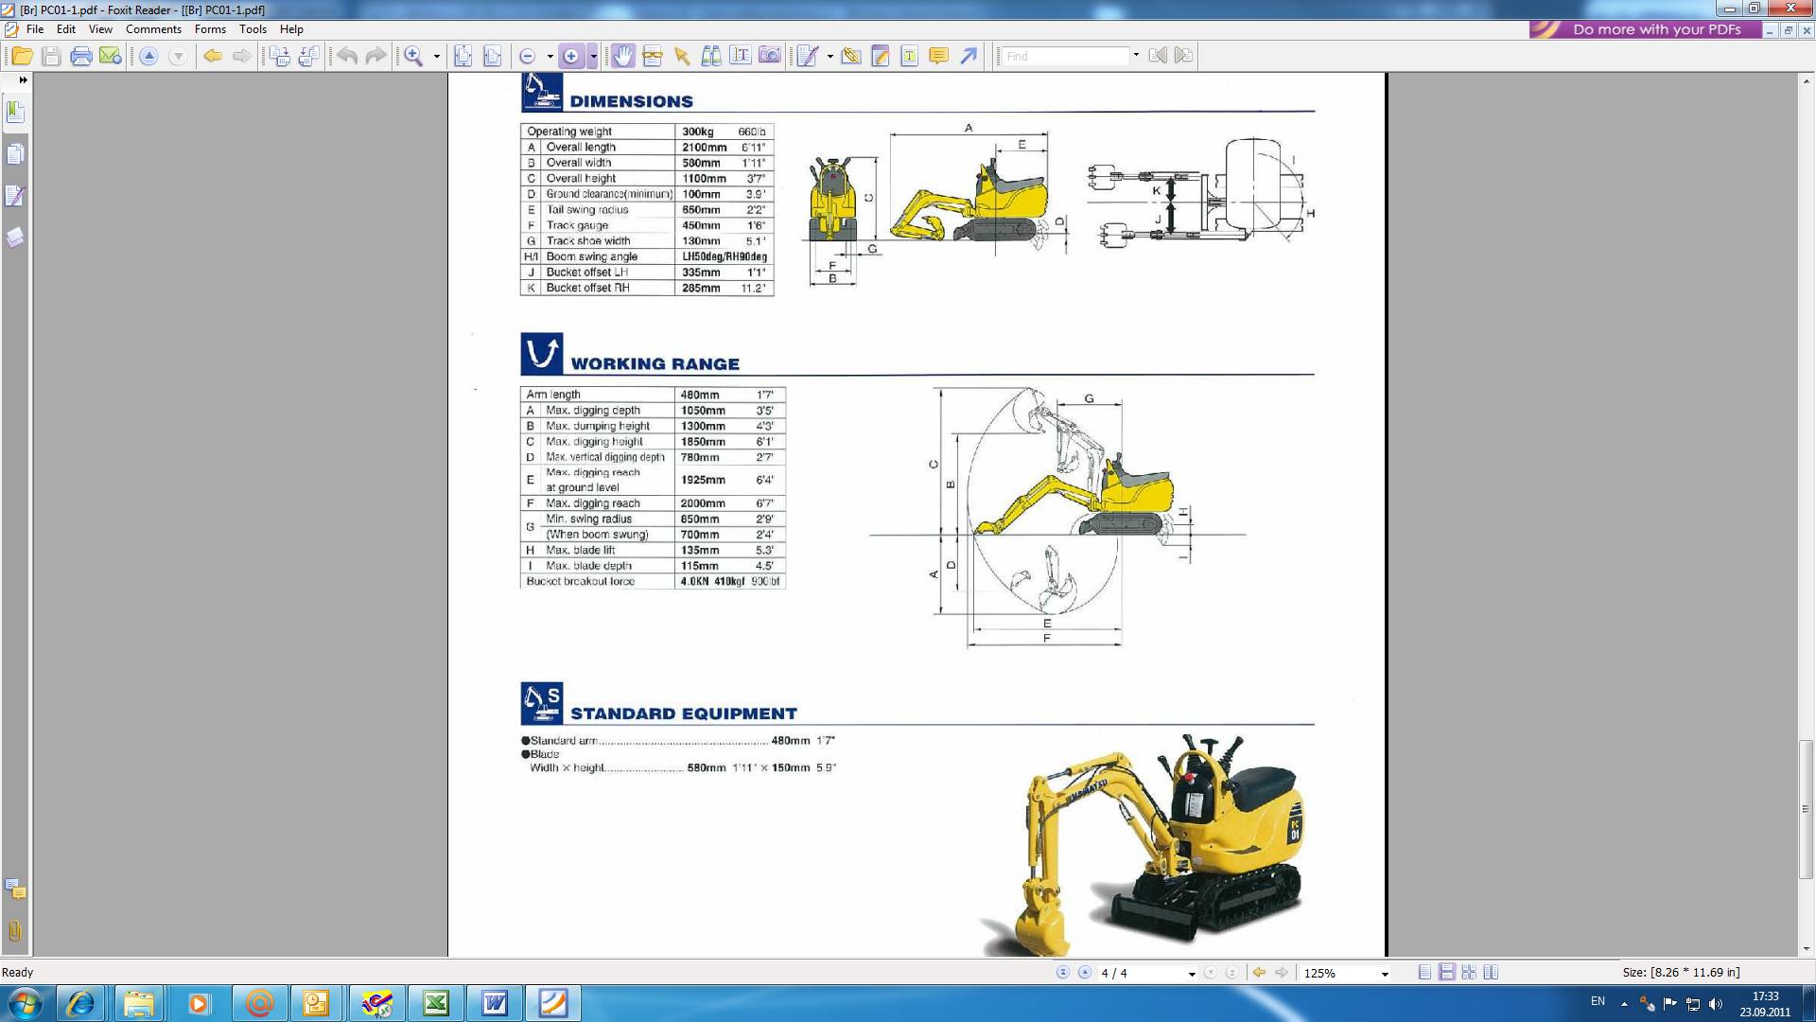The width and height of the screenshot is (1816, 1022).
Task: Open the Tools menu
Action: (253, 29)
